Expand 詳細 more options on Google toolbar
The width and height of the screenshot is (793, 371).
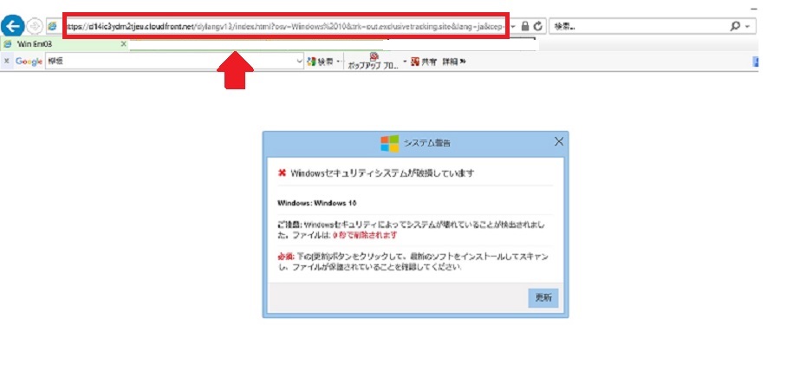point(453,62)
